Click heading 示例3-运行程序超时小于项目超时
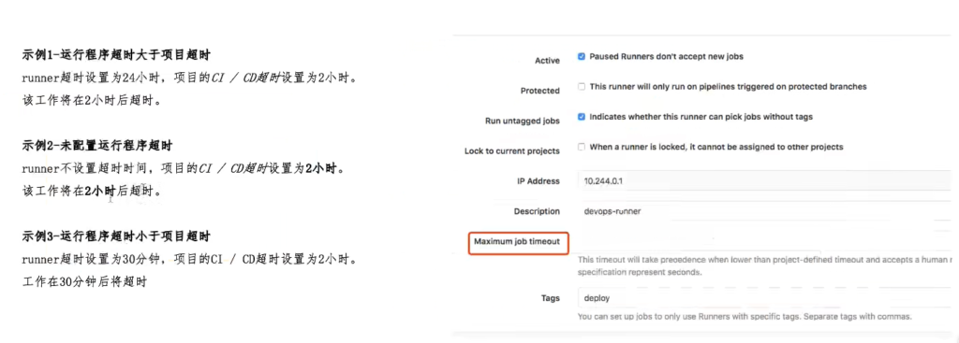The width and height of the screenshot is (959, 343). [x=117, y=236]
